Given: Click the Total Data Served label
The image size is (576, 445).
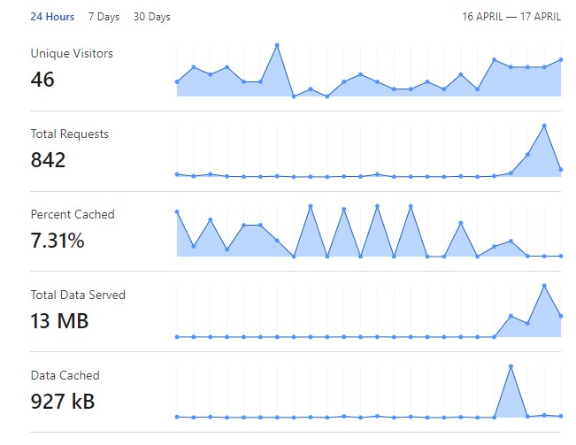Looking at the screenshot, I should (78, 295).
